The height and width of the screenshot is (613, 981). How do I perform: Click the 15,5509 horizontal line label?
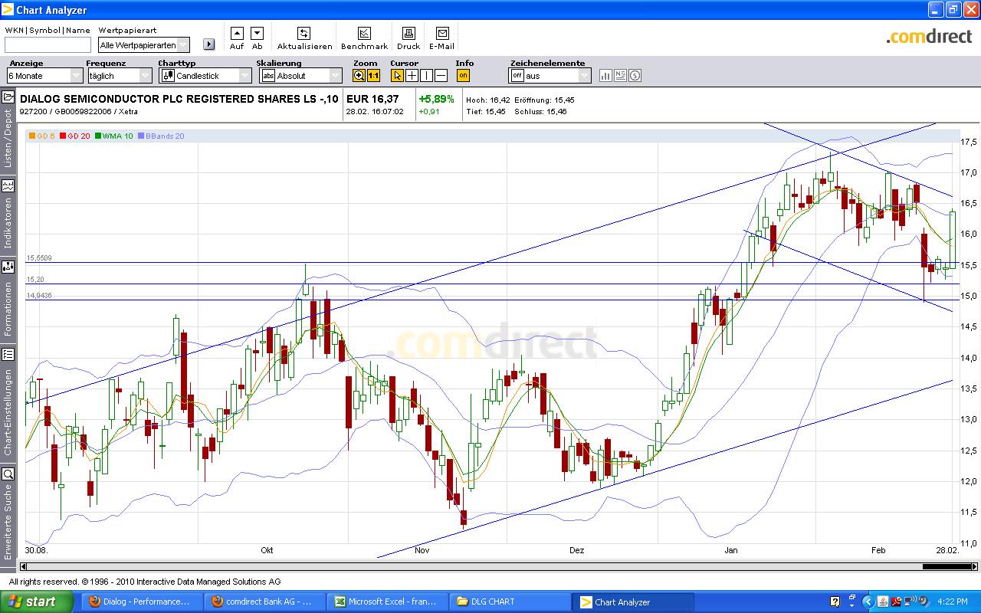pyautogui.click(x=39, y=258)
